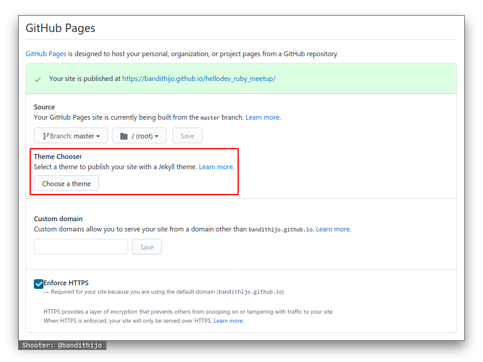Toggle the Enforce HTTPS checkbox
The width and height of the screenshot is (483, 362).
pyautogui.click(x=39, y=283)
